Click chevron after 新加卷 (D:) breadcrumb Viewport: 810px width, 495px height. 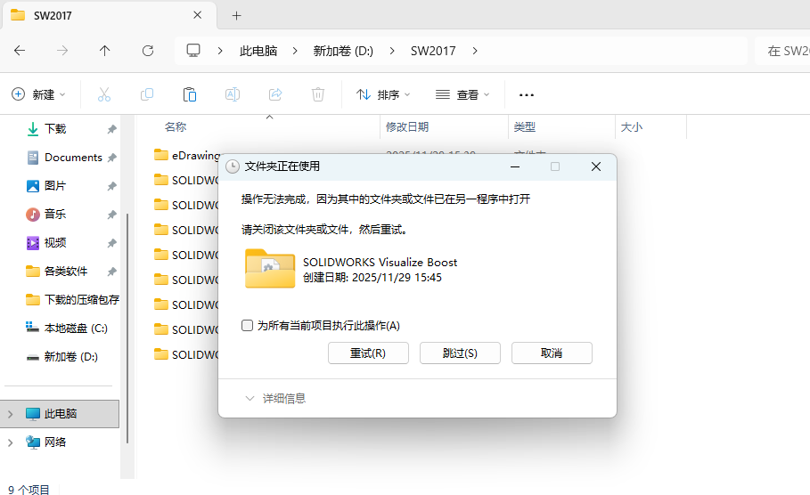(x=392, y=51)
